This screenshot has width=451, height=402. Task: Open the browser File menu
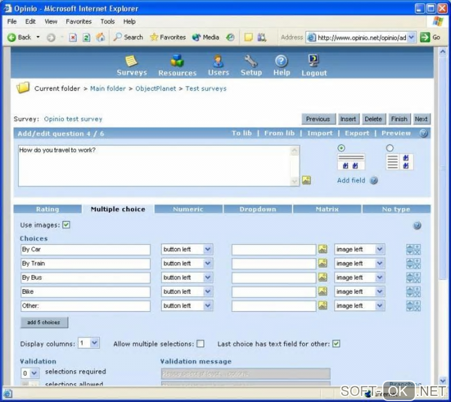click(12, 22)
